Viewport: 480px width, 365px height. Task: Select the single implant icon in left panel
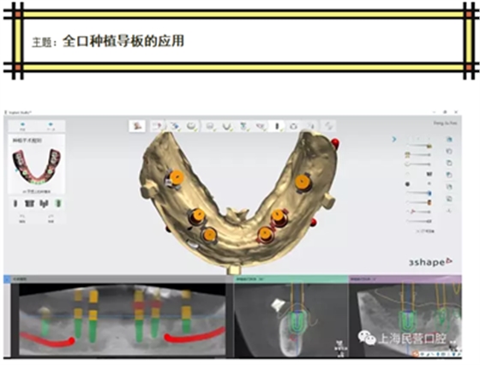[15, 203]
